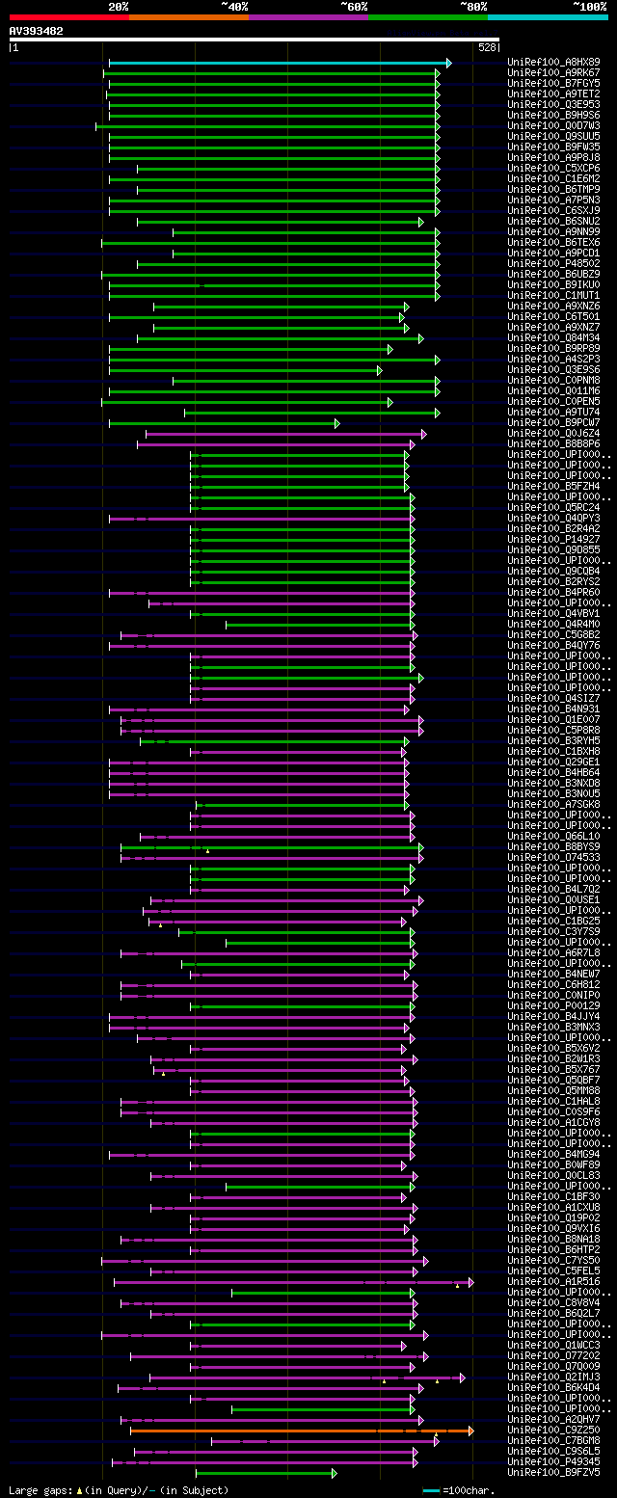Select the UniRef100_B4NEW7 label
Viewport: 617px width, 1498px height.
(553, 975)
